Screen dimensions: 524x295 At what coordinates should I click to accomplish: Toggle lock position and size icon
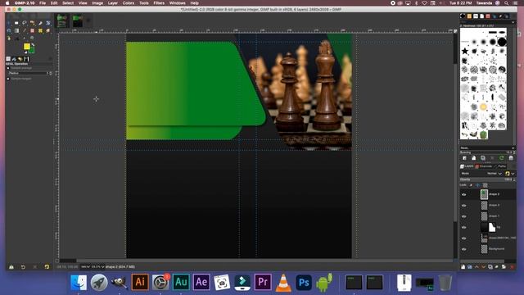(x=478, y=185)
